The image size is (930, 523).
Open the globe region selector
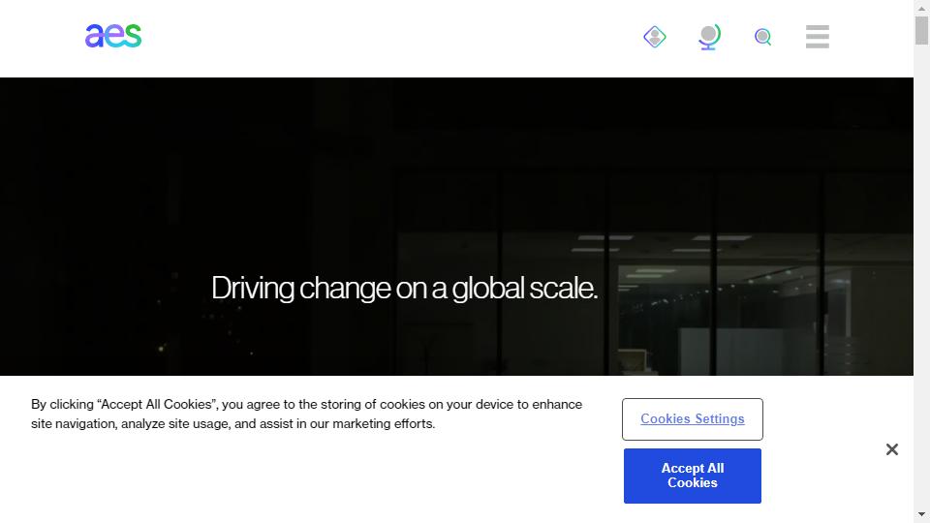(x=709, y=37)
